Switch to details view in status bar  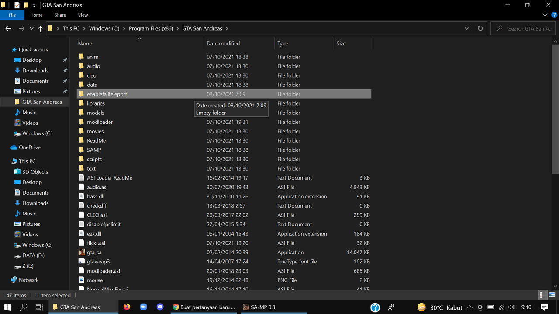click(x=543, y=295)
